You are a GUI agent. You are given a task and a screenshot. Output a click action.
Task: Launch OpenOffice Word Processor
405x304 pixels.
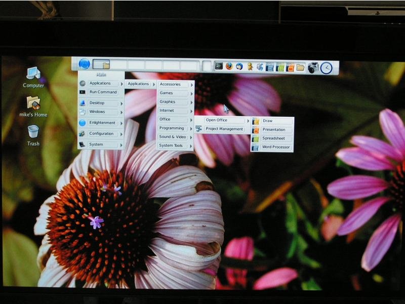click(x=276, y=147)
